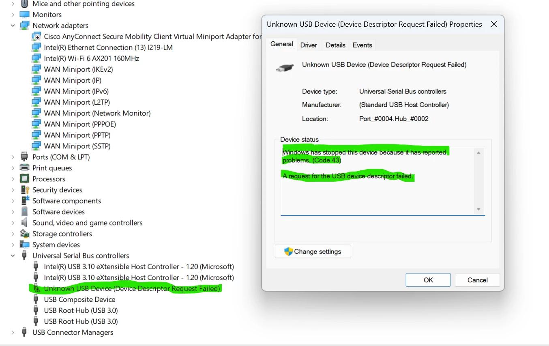Select WAN Miniport (PPTP) entry
The width and height of the screenshot is (549, 346).
(x=77, y=135)
